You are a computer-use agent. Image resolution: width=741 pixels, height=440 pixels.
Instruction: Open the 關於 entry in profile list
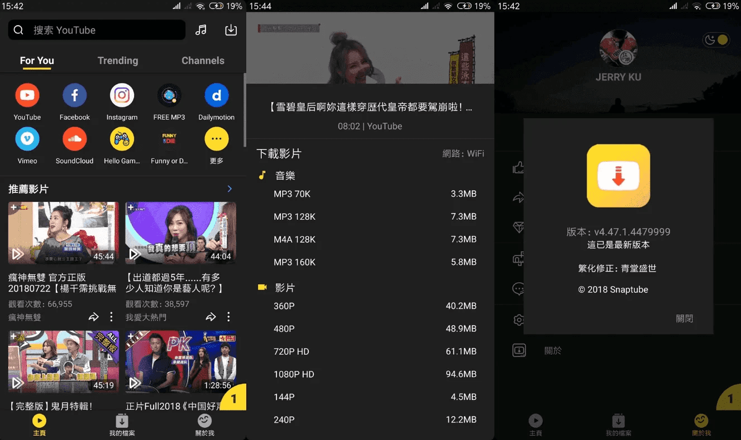(553, 351)
